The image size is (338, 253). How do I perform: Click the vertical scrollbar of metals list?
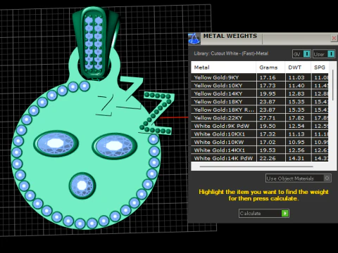click(332, 85)
